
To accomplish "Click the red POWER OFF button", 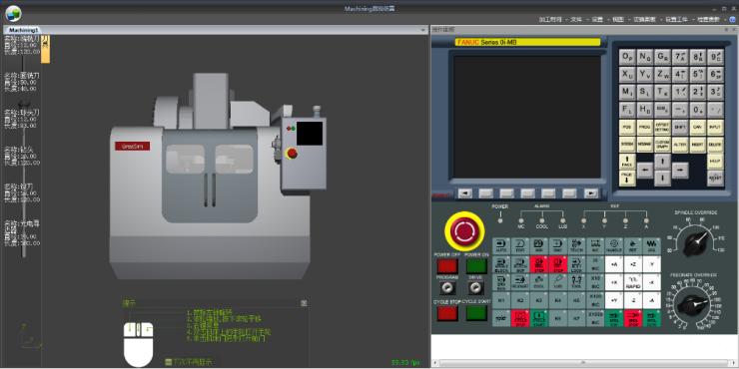I will coord(447,266).
